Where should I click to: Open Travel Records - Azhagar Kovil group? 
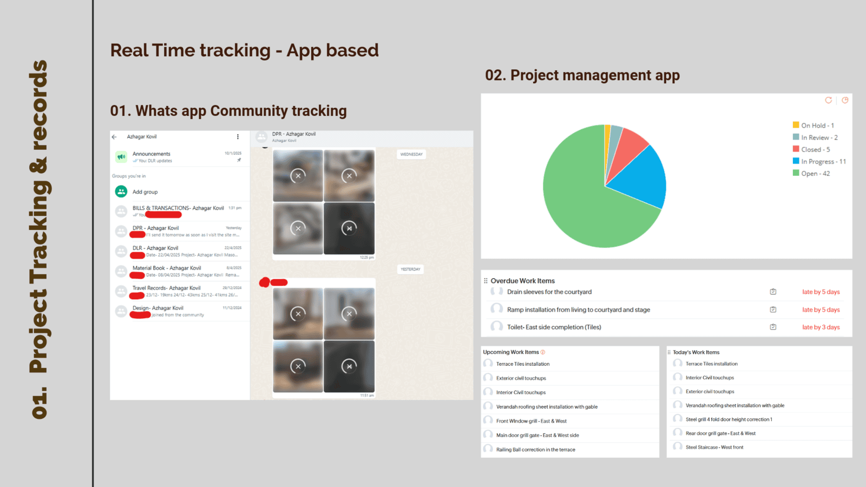coord(166,288)
